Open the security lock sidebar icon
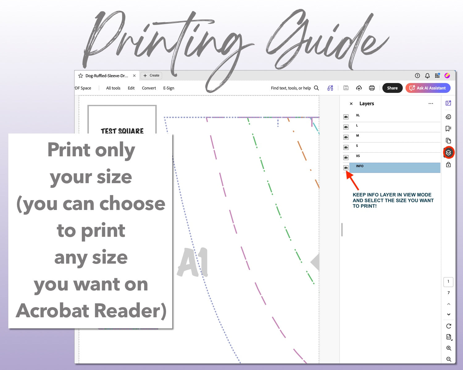Viewport: 463px width, 370px height. [448, 165]
